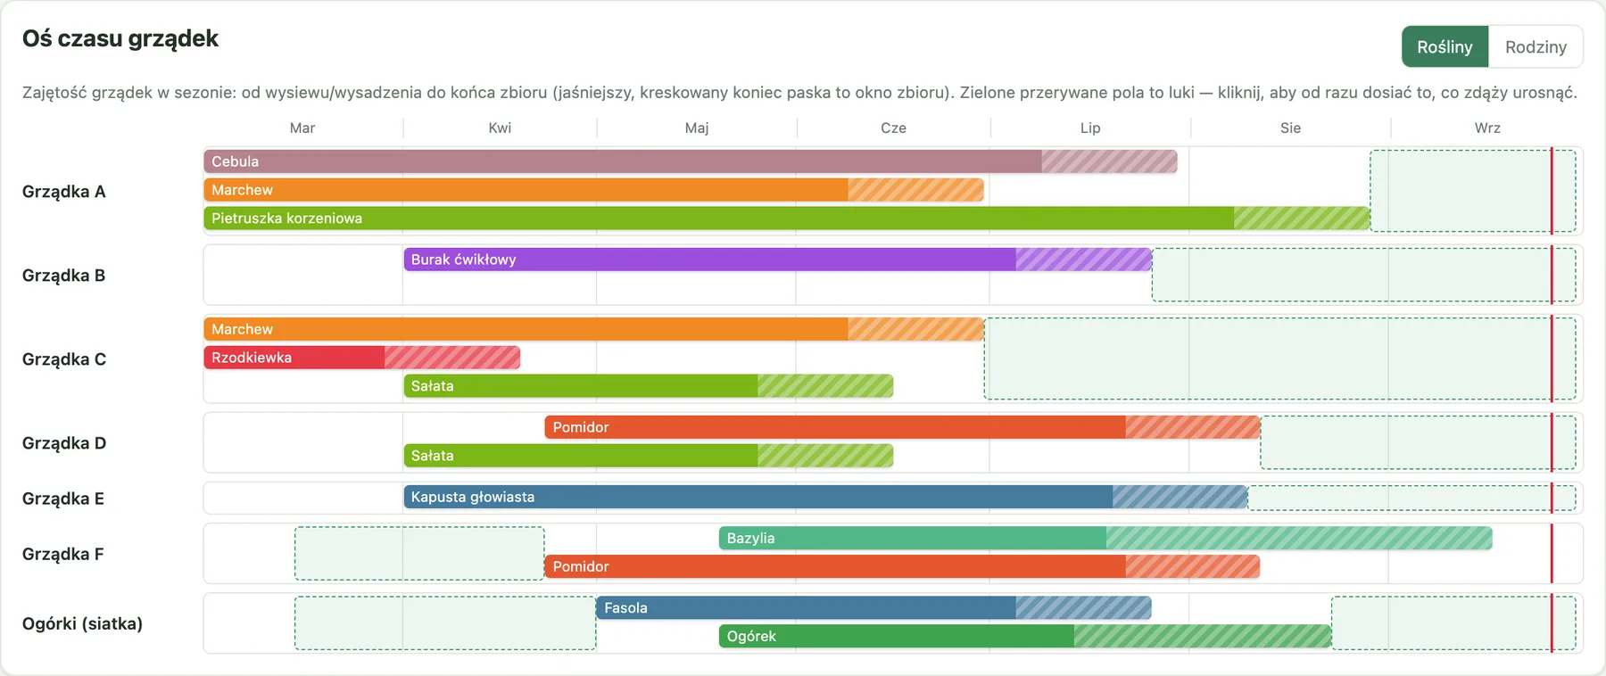
Task: Click the "Kwi" month header
Action: [x=500, y=128]
